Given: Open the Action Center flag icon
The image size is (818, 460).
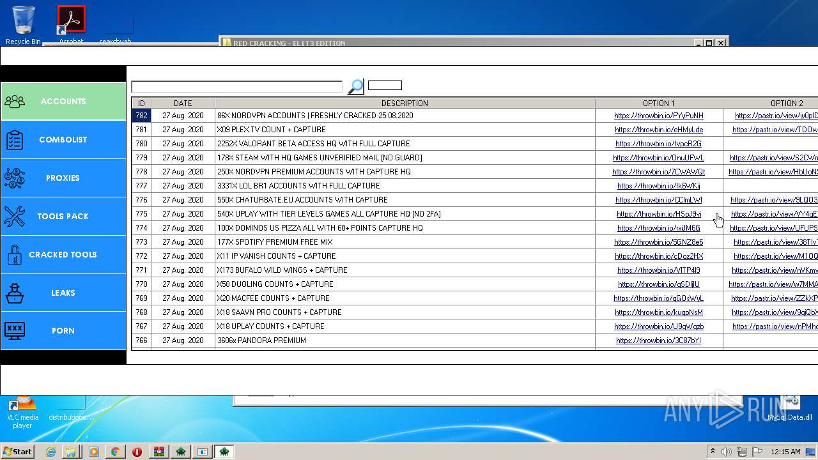Looking at the screenshot, I should click(x=757, y=452).
